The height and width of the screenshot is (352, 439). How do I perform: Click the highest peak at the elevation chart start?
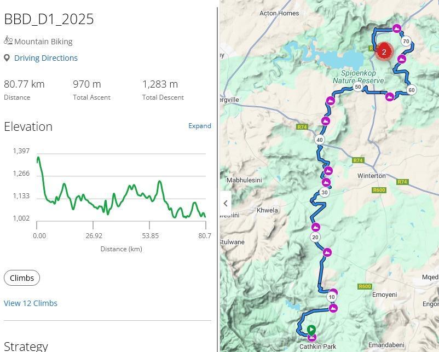coord(38,159)
